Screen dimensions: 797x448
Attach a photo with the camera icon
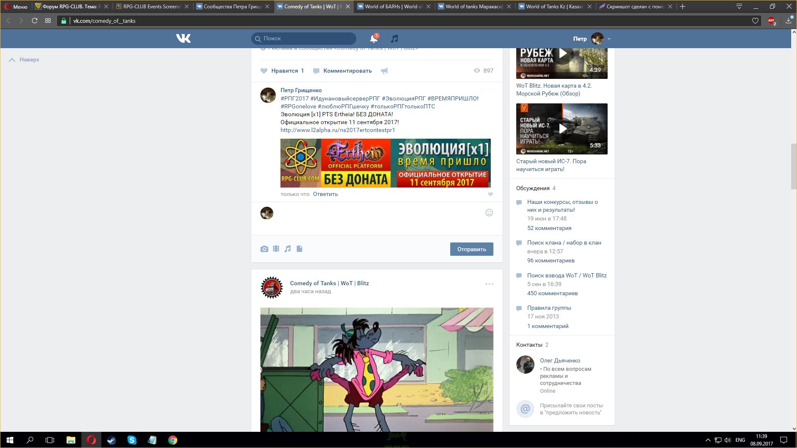click(264, 249)
